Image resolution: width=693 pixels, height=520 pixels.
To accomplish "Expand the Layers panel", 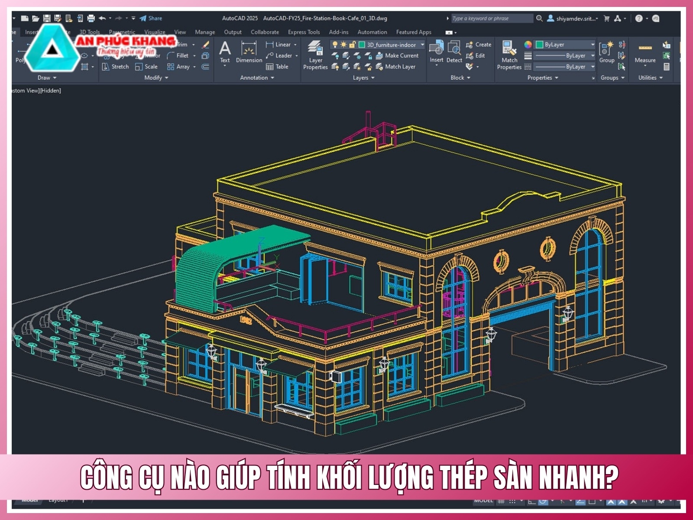I will (363, 78).
